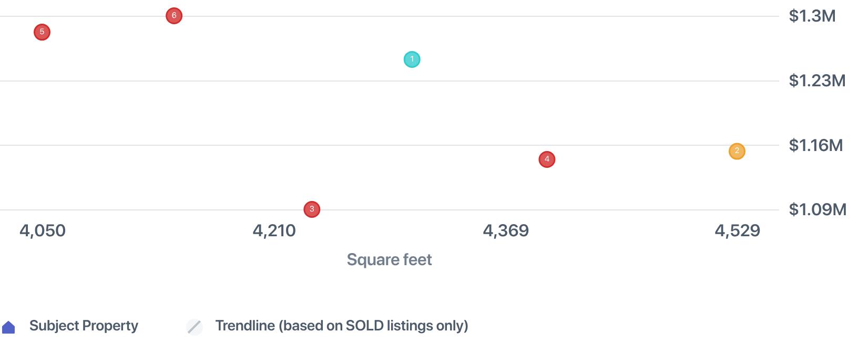Click the 4,369 x-axis label
Viewport: 858px width, 342px height.
pos(506,230)
